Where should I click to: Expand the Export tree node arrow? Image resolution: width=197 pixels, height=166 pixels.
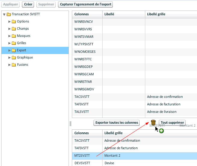pyautogui.click(x=10, y=50)
